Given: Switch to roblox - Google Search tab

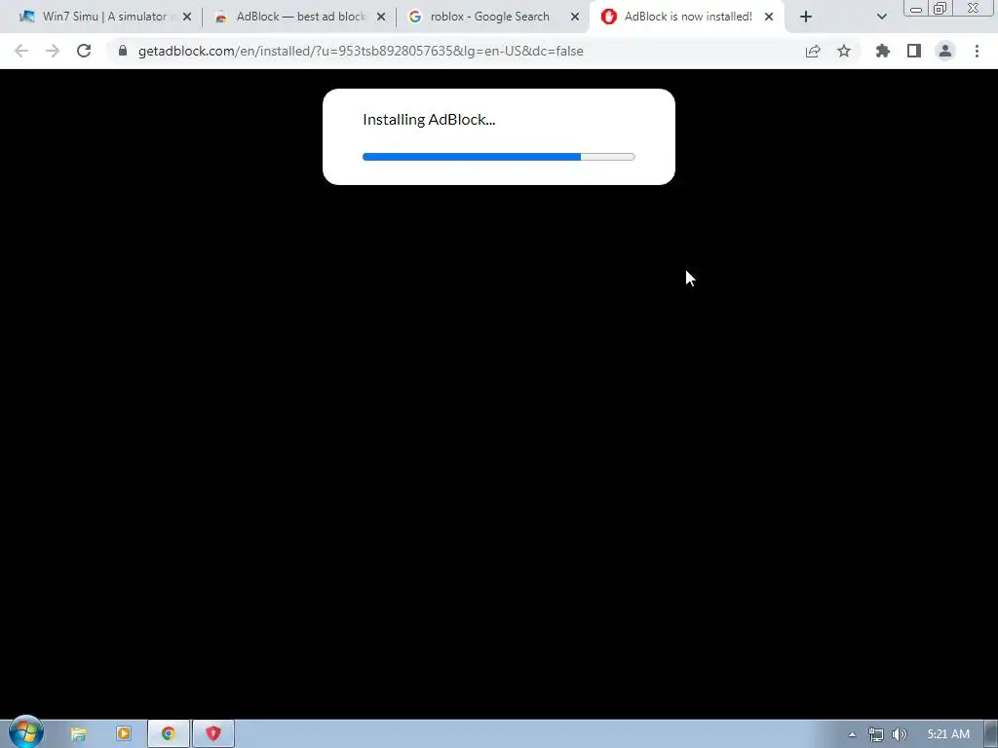Looking at the screenshot, I should coord(489,17).
